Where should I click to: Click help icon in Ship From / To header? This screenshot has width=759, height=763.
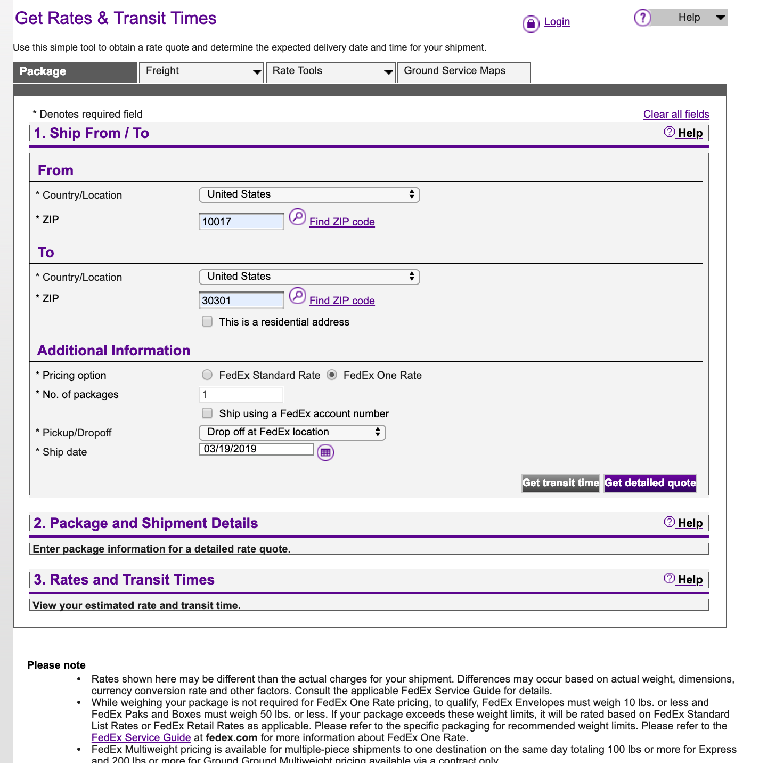670,132
